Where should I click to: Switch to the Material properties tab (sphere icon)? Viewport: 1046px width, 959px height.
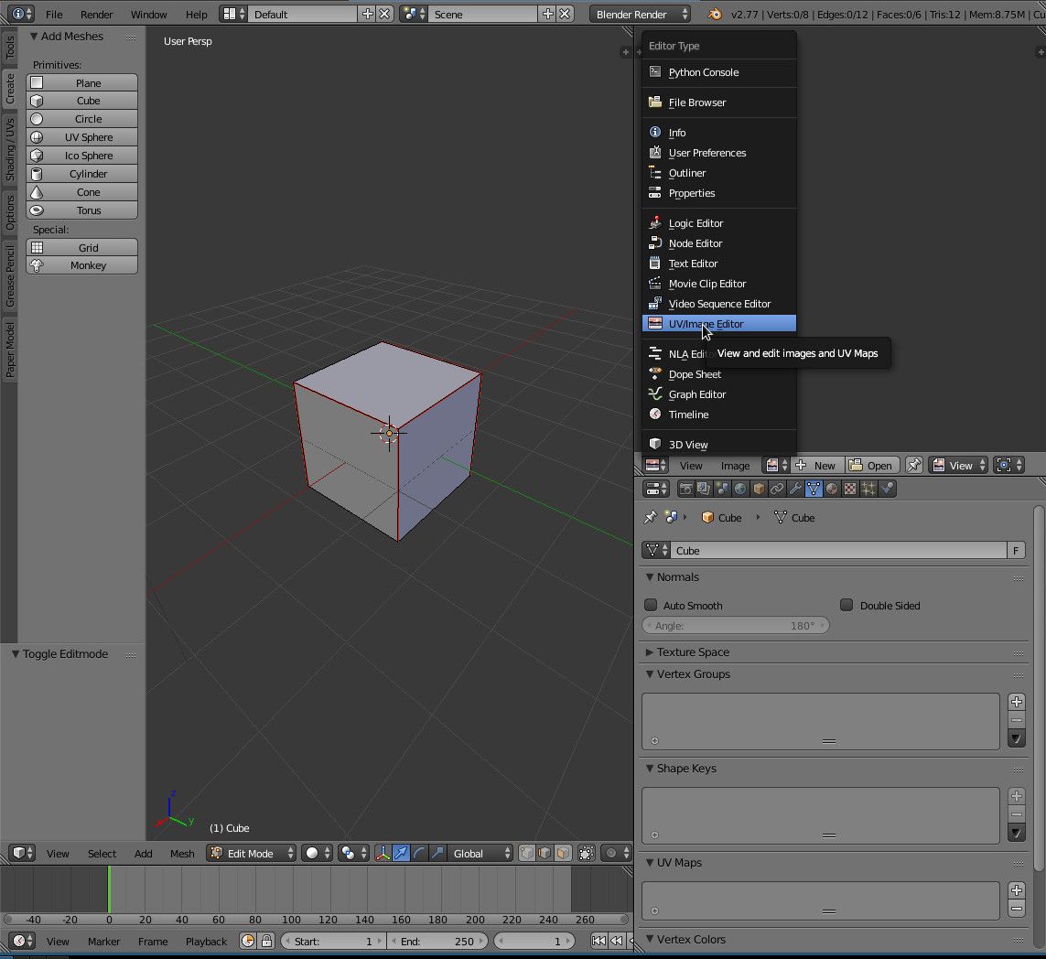tap(832, 488)
